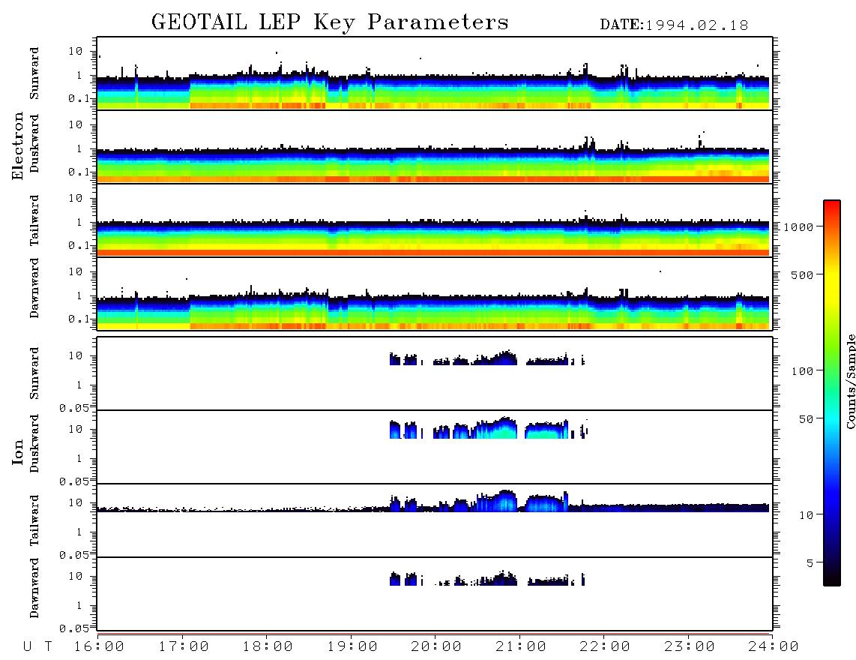
Task: Click inside the Electron Sunward spectrogram panel
Action: (x=434, y=73)
